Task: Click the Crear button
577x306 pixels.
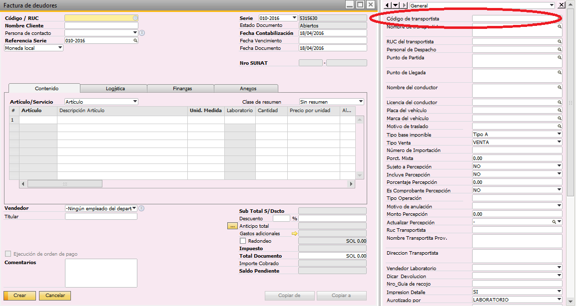Action: (19, 295)
